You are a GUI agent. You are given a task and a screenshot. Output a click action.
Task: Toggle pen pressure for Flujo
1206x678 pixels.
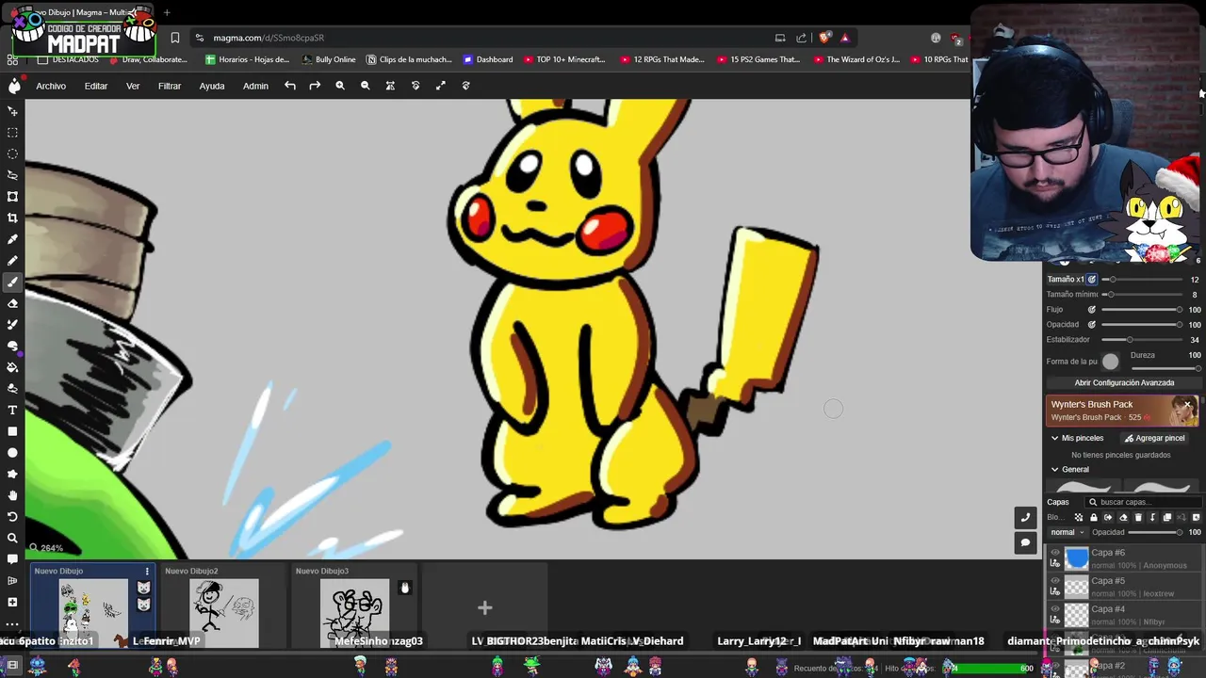(x=1092, y=310)
